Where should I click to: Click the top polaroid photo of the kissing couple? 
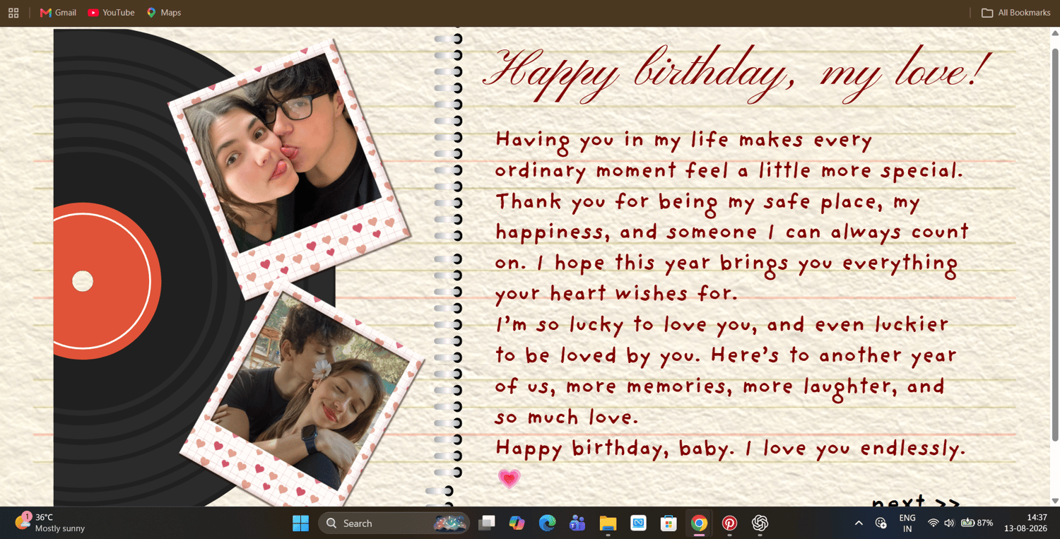(288, 168)
